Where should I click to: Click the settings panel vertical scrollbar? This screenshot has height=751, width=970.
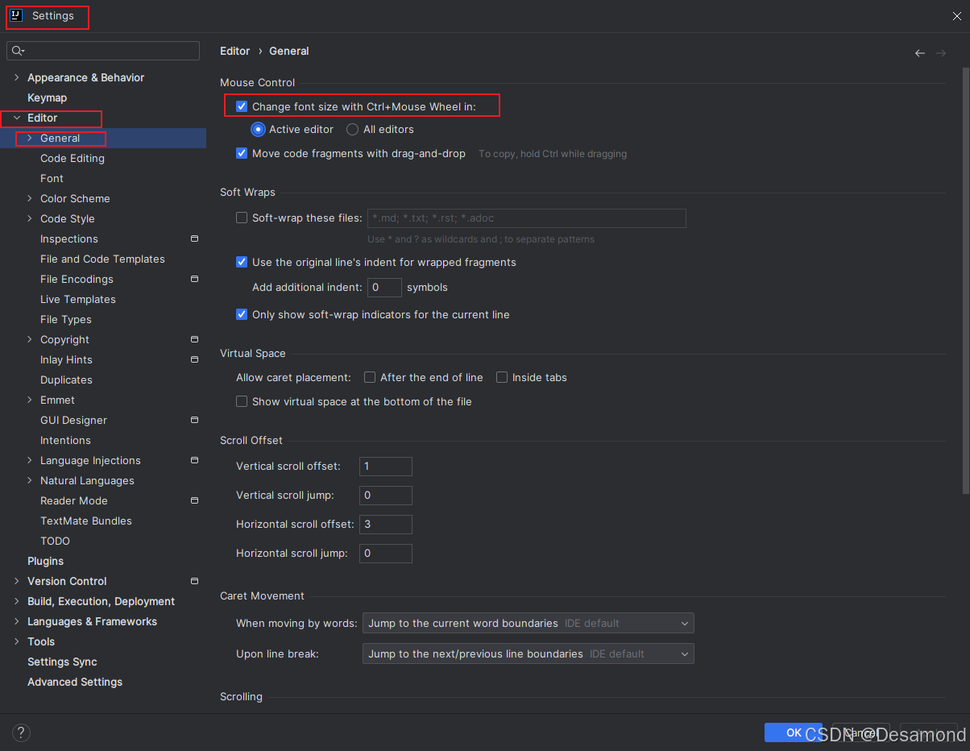(x=965, y=280)
